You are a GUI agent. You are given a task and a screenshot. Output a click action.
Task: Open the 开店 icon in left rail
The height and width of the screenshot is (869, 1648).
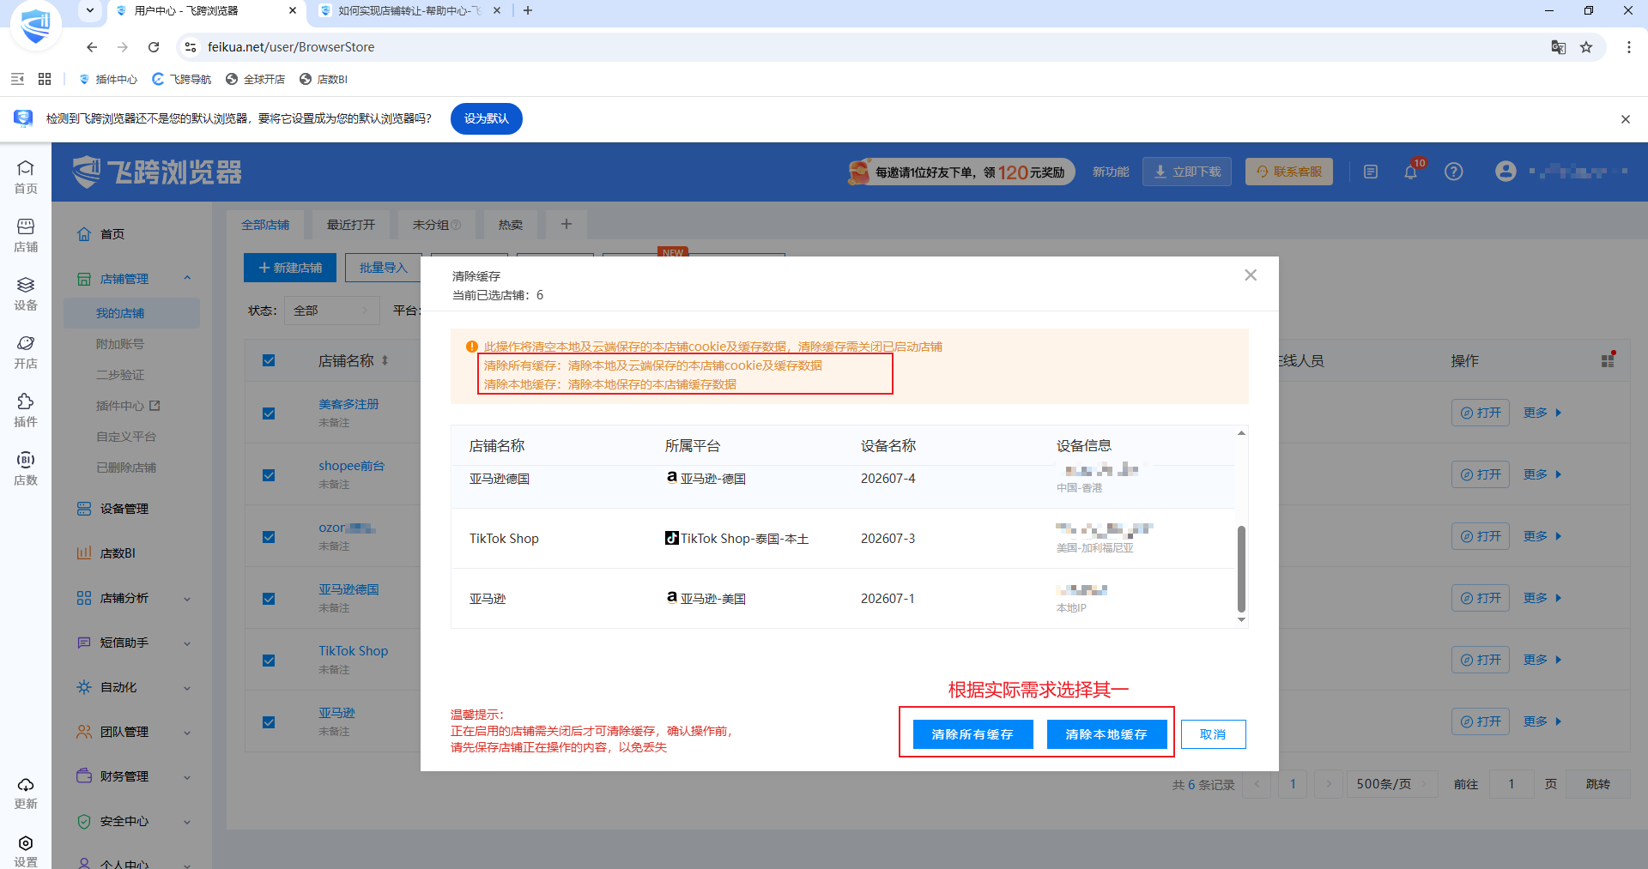(26, 352)
